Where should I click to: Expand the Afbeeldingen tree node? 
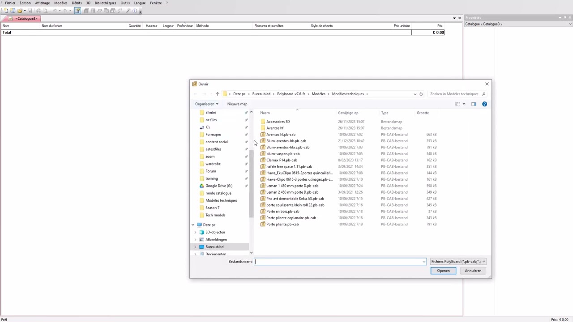click(x=195, y=240)
